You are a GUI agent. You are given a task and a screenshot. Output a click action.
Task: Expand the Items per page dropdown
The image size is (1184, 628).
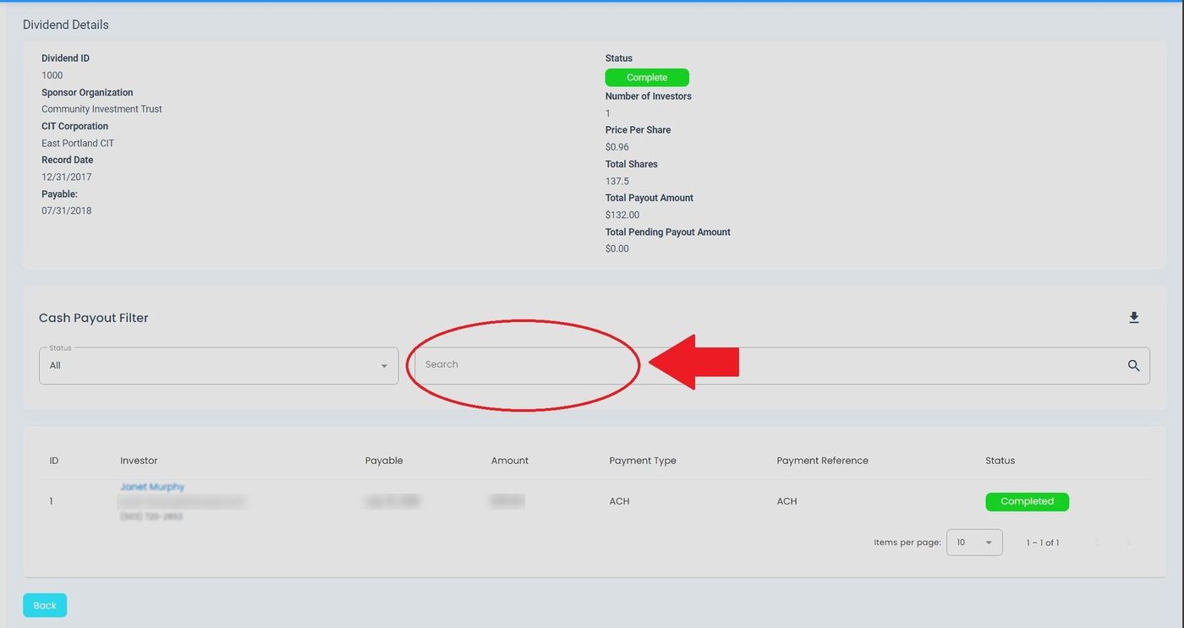pyautogui.click(x=974, y=543)
